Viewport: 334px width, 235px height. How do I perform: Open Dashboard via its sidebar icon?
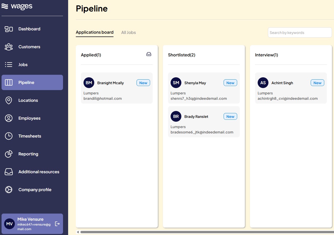[x=9, y=29]
